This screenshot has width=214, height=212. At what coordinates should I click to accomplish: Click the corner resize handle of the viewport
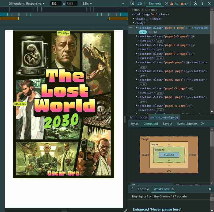(x=125, y=210)
